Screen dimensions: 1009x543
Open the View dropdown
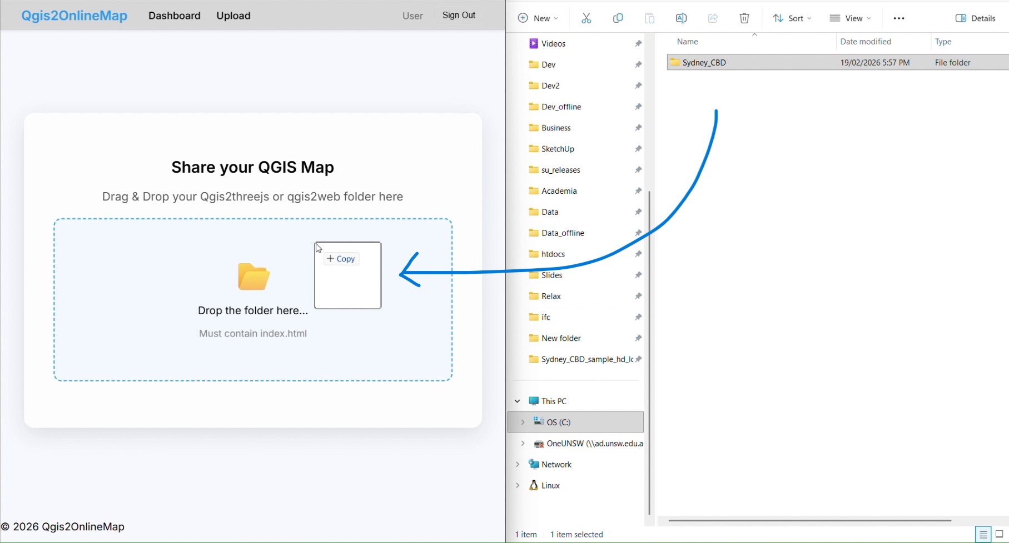point(850,18)
